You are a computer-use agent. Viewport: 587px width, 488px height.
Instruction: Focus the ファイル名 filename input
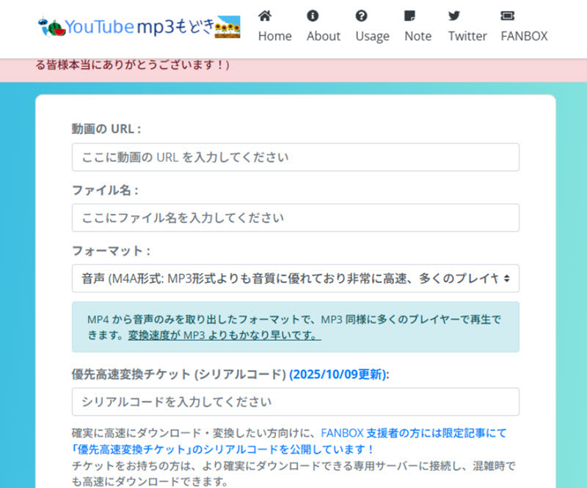pyautogui.click(x=293, y=218)
